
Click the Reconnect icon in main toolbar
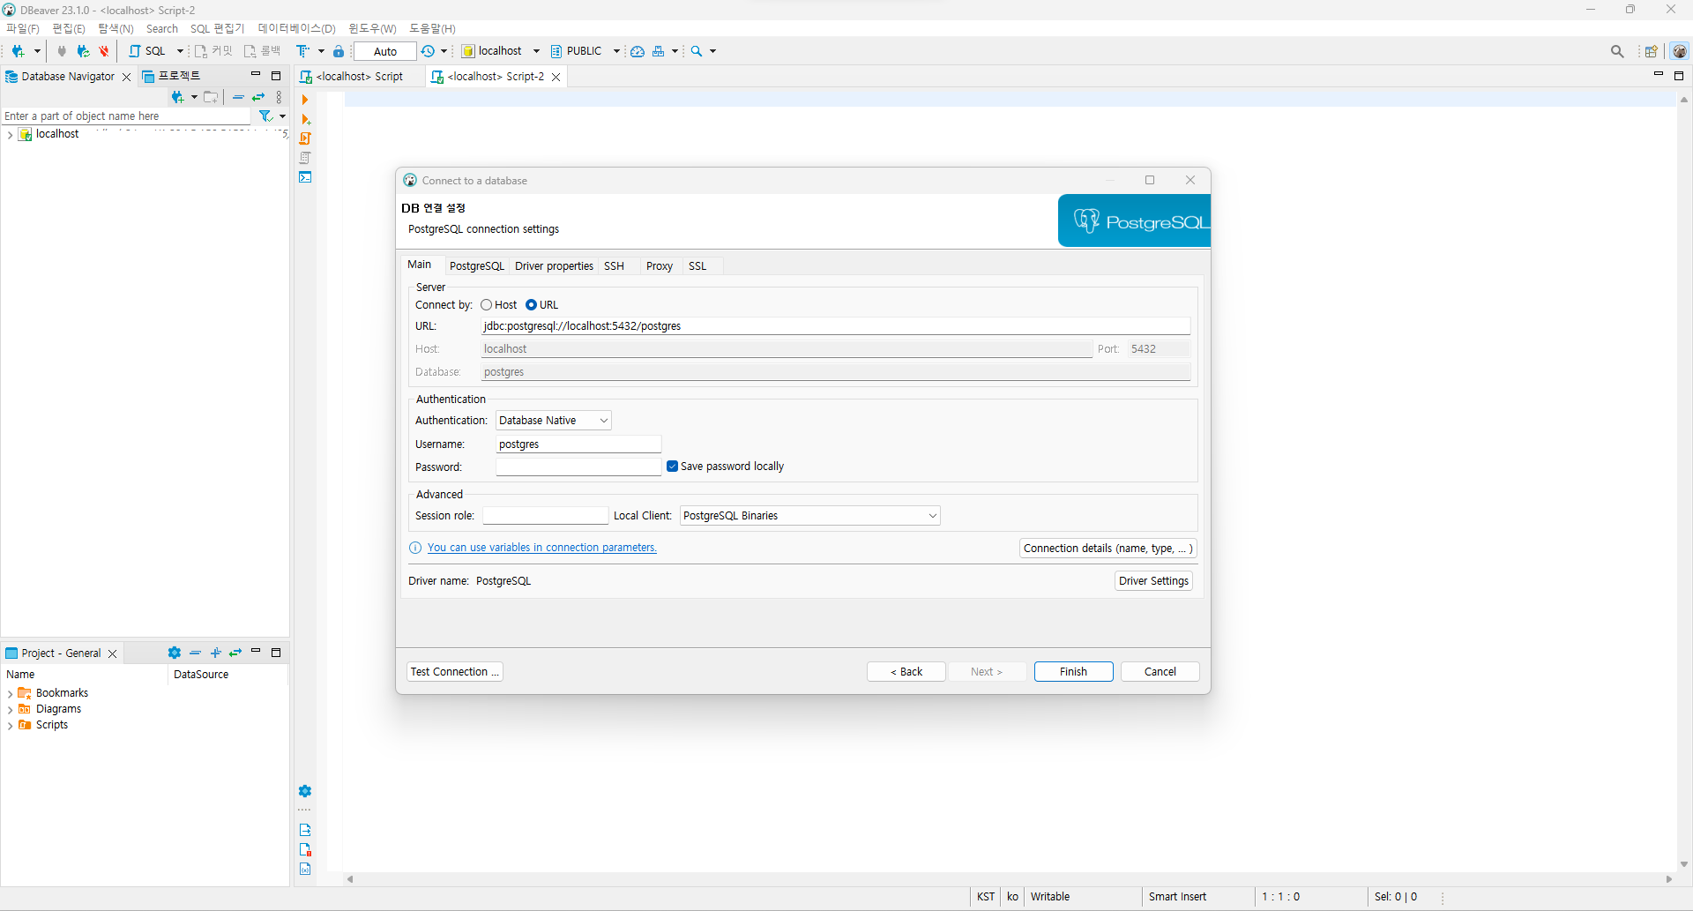click(x=83, y=51)
